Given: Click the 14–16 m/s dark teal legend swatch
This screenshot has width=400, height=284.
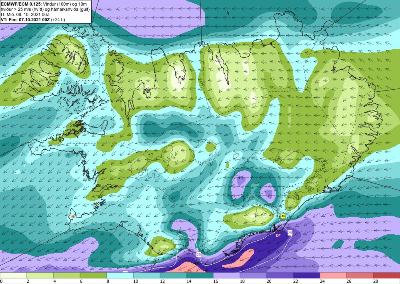Looking at the screenshot, I should click(200, 276).
